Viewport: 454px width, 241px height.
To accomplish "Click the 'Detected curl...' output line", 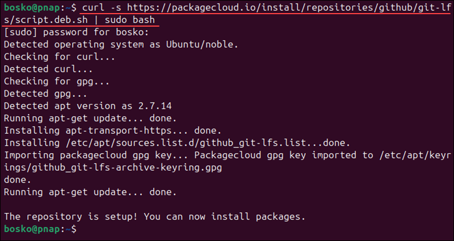I will 48,69.
